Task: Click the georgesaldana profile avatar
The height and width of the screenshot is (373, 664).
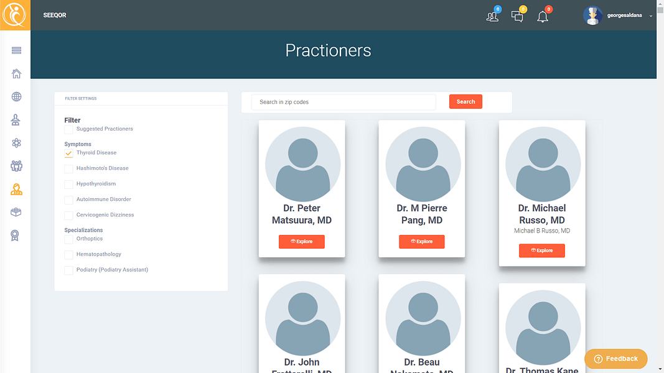Action: (592, 15)
